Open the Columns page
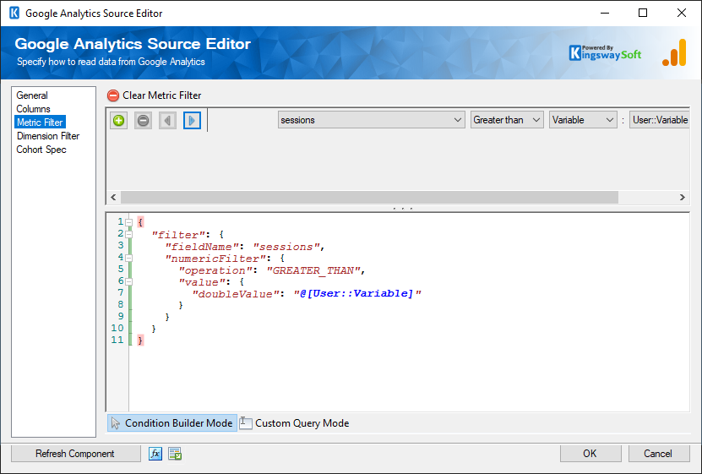Image resolution: width=702 pixels, height=474 pixels. pyautogui.click(x=33, y=109)
